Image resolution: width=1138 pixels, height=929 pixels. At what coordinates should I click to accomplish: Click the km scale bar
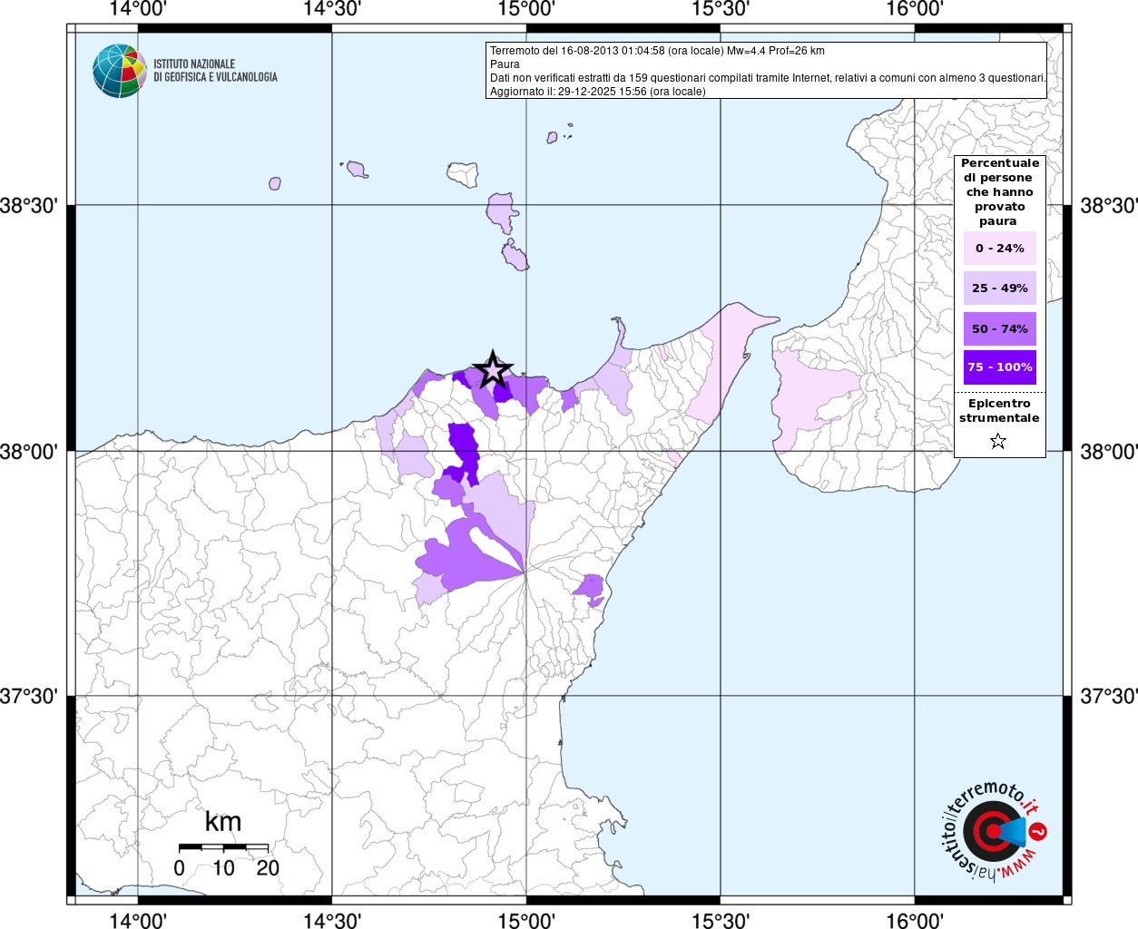pos(223,847)
